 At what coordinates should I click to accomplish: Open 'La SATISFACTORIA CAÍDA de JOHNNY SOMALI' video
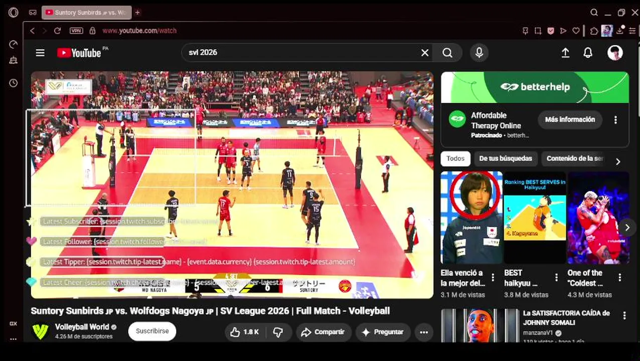pyautogui.click(x=566, y=318)
